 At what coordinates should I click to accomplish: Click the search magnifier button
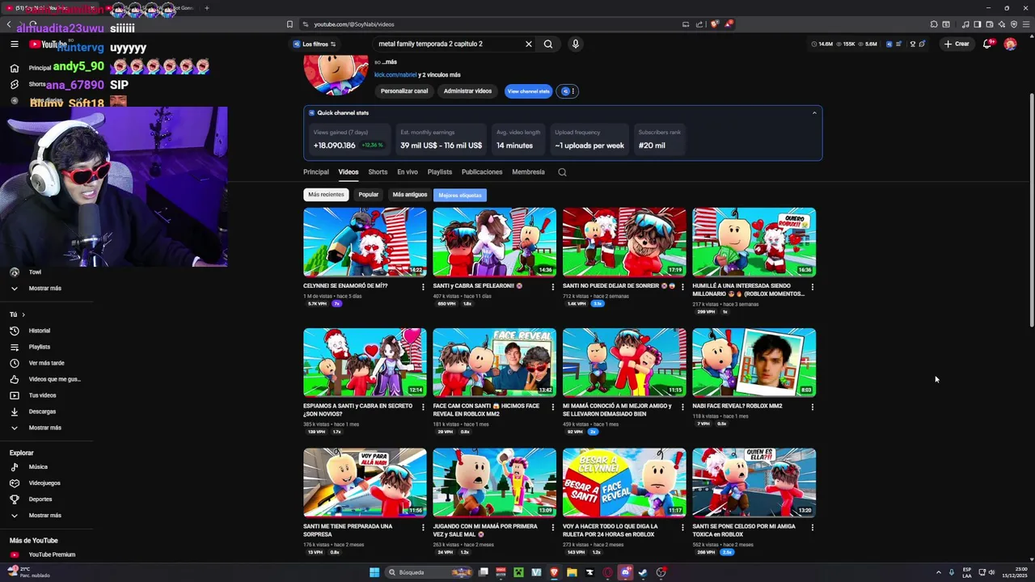(x=548, y=44)
